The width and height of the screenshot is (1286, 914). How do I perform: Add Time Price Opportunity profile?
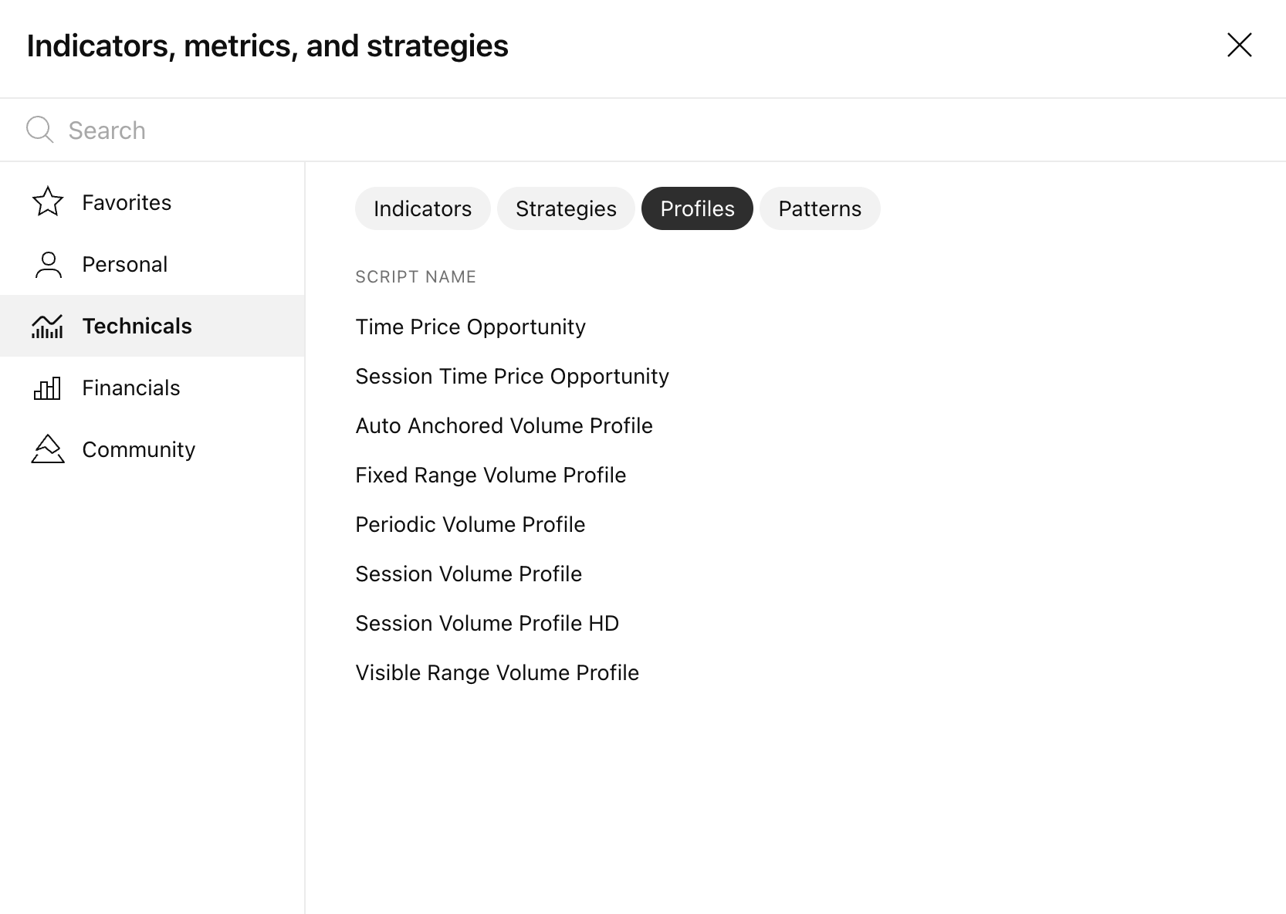click(470, 327)
